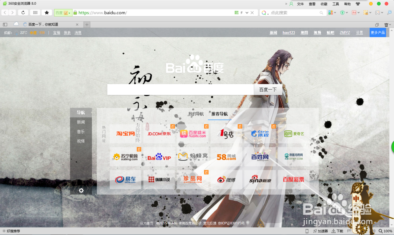Expand the screenshot tool dropdown arrow
This screenshot has width=394, height=235.
click(x=382, y=13)
